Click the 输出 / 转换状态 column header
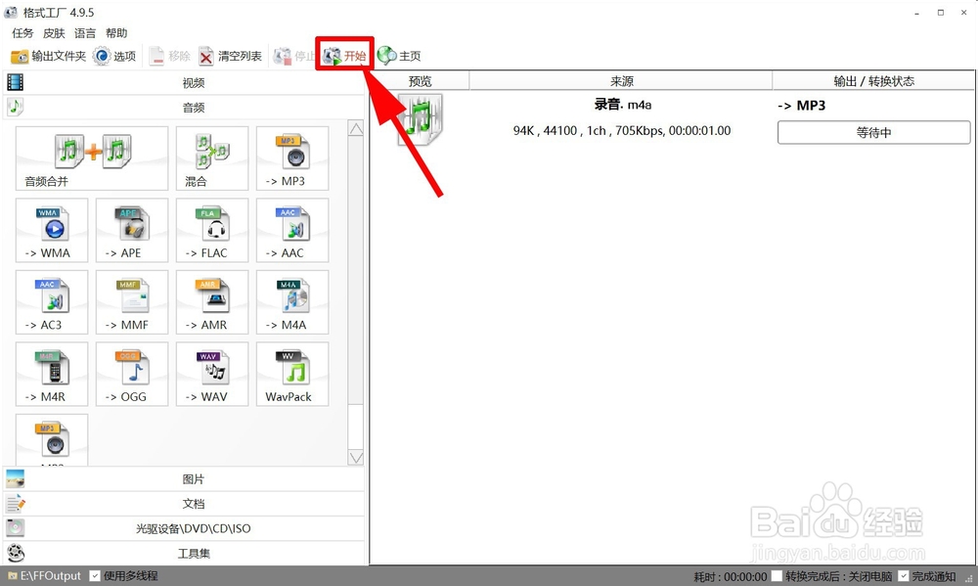The width and height of the screenshot is (978, 586). (873, 81)
